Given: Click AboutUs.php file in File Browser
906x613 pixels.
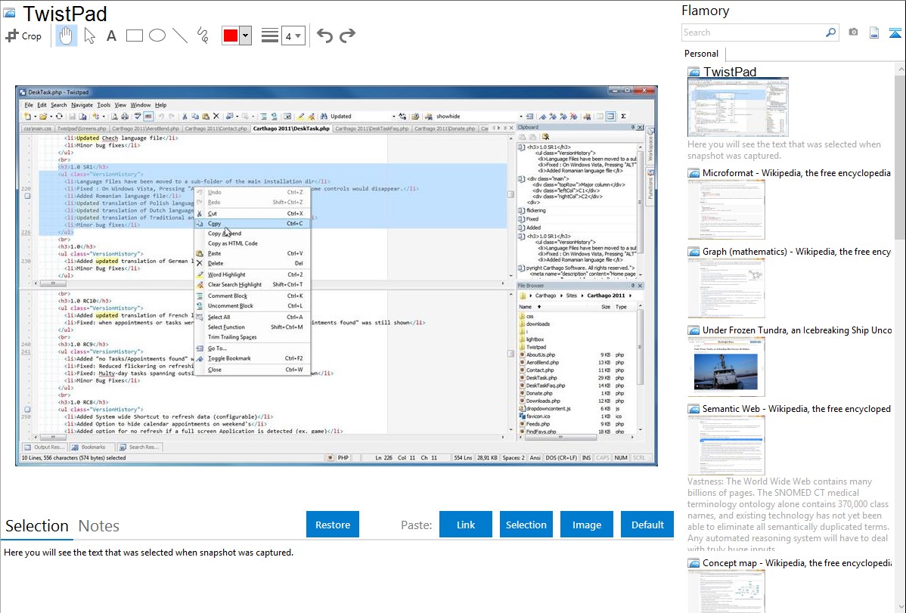Looking at the screenshot, I should (x=540, y=354).
